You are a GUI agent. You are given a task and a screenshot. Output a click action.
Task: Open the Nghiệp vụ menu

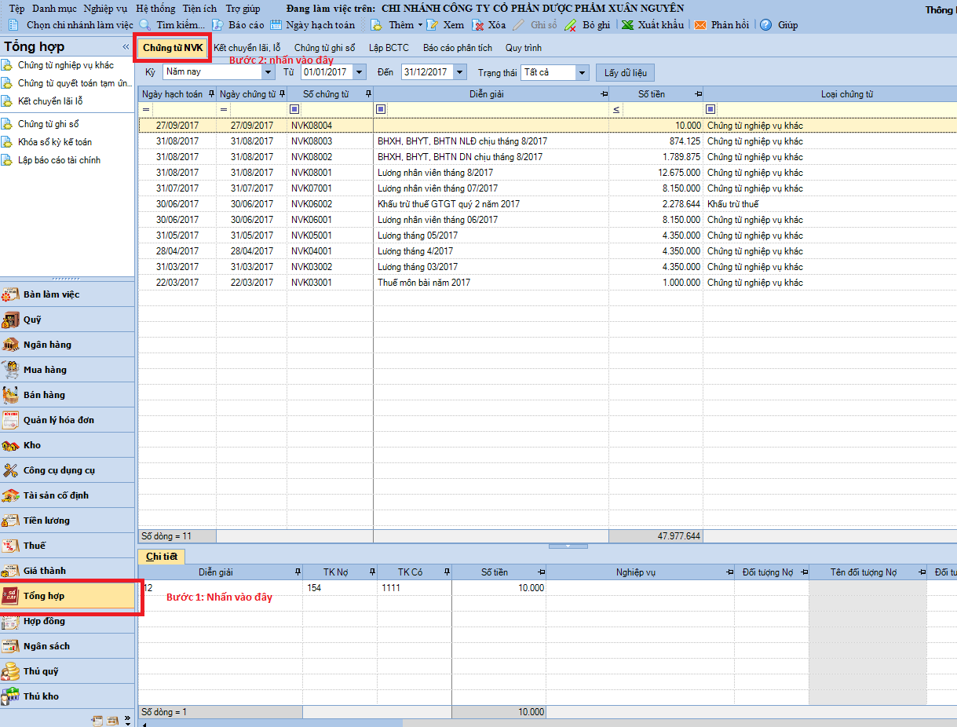point(106,8)
